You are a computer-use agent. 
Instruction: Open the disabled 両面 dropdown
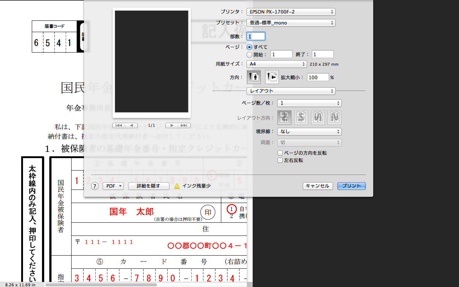tap(309, 142)
